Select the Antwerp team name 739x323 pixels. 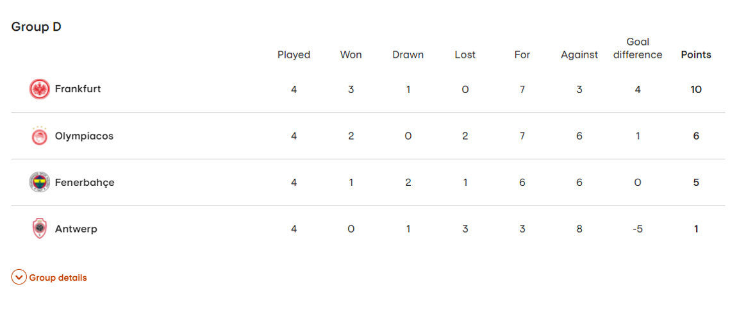tap(76, 229)
